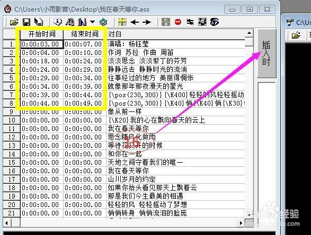Select dialogue 和你在一起
The image size is (311, 235).
click(176, 154)
